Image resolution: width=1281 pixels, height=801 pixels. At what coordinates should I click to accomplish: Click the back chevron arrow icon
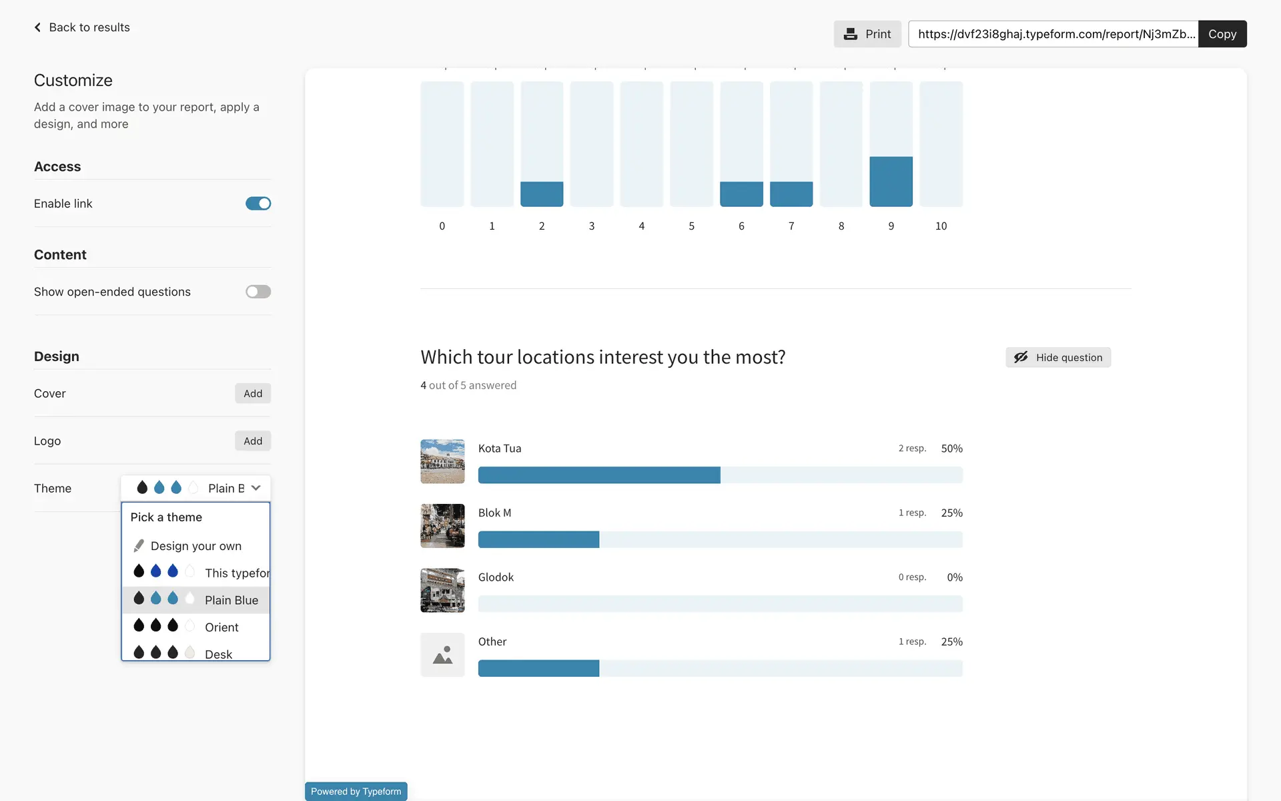tap(37, 27)
